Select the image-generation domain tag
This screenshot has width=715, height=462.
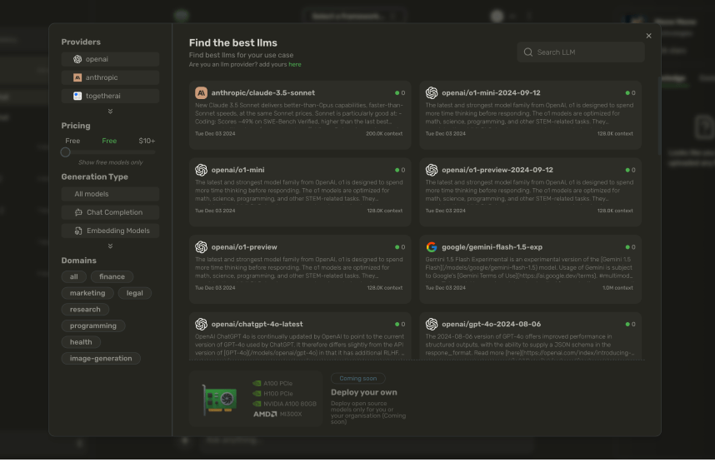click(101, 359)
